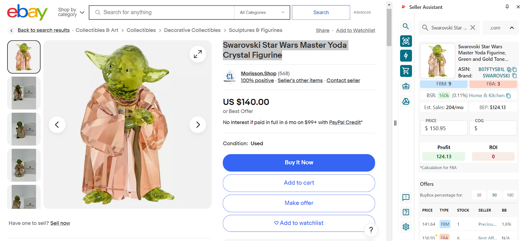Click the eBay page vertical scrollbar
This screenshot has height=241, width=523.
tap(389, 28)
